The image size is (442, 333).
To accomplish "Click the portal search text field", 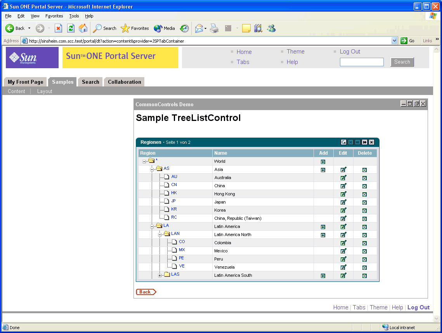I will point(362,62).
